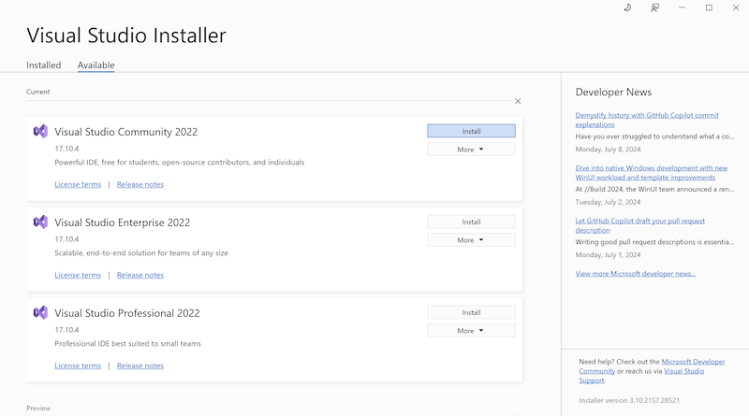Open Release notes for Community 2022
The width and height of the screenshot is (749, 416).
pos(140,184)
